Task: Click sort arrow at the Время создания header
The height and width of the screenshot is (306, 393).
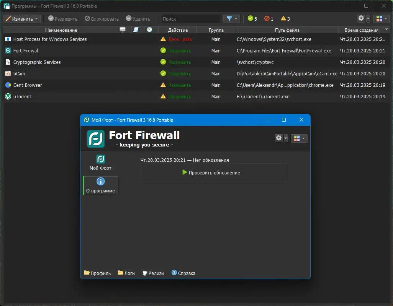Action: tap(386, 29)
